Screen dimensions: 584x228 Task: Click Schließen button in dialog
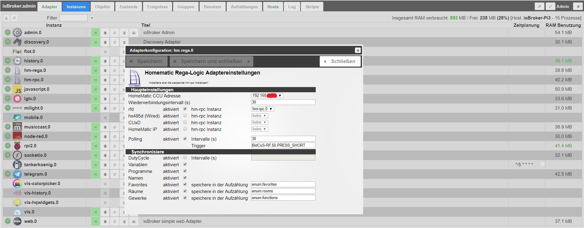pyautogui.click(x=340, y=61)
